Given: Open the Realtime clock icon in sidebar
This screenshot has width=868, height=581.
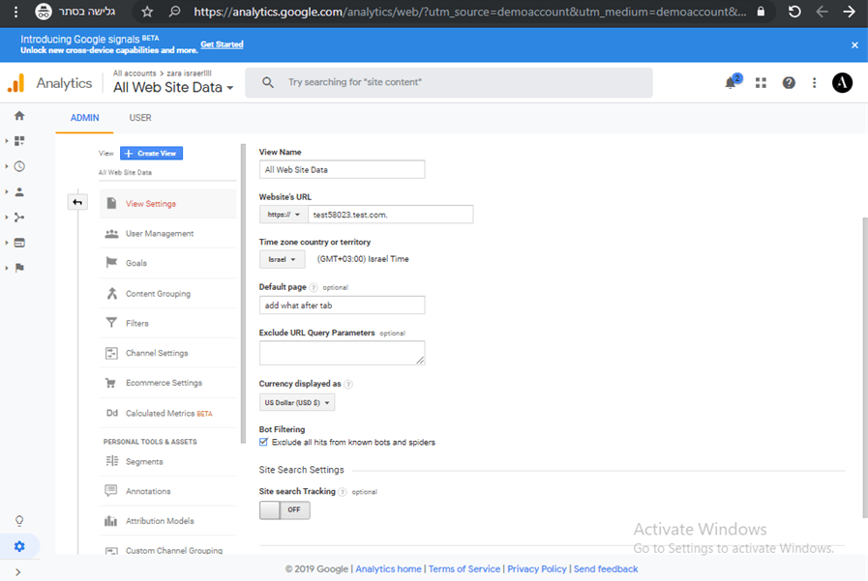Looking at the screenshot, I should click(x=19, y=166).
